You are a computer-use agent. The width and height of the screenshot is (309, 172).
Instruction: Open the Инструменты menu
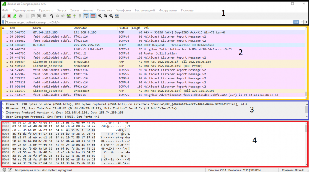(168, 10)
